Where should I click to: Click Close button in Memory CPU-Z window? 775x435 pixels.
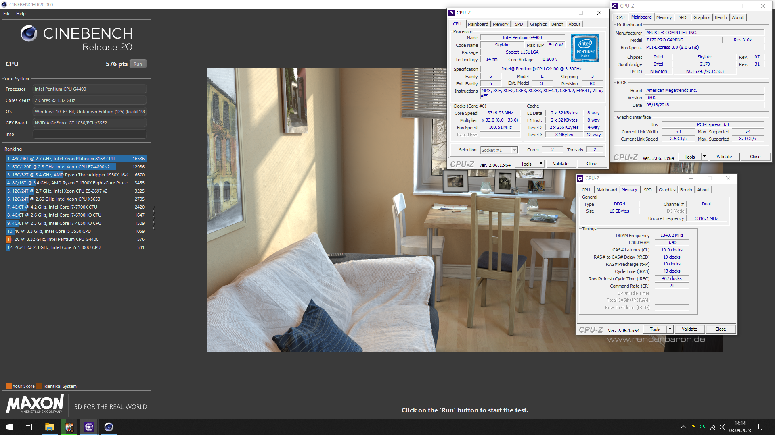pos(721,329)
